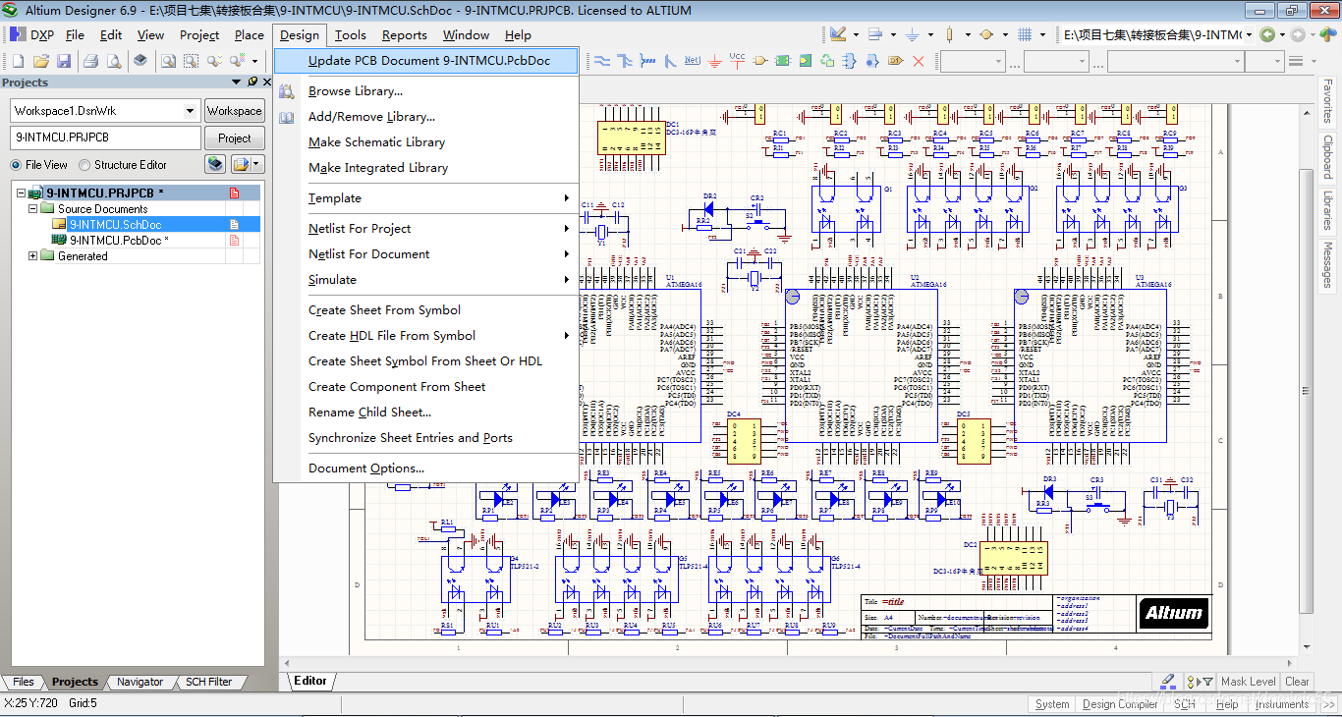Open the DXP system menu

[33, 35]
